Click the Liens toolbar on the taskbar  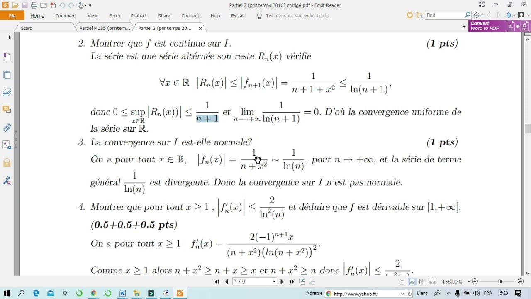click(x=422, y=293)
